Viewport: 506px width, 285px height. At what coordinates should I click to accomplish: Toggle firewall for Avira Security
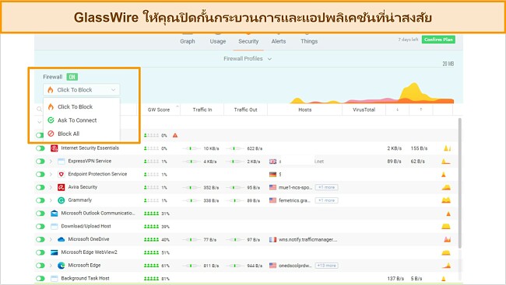40,187
